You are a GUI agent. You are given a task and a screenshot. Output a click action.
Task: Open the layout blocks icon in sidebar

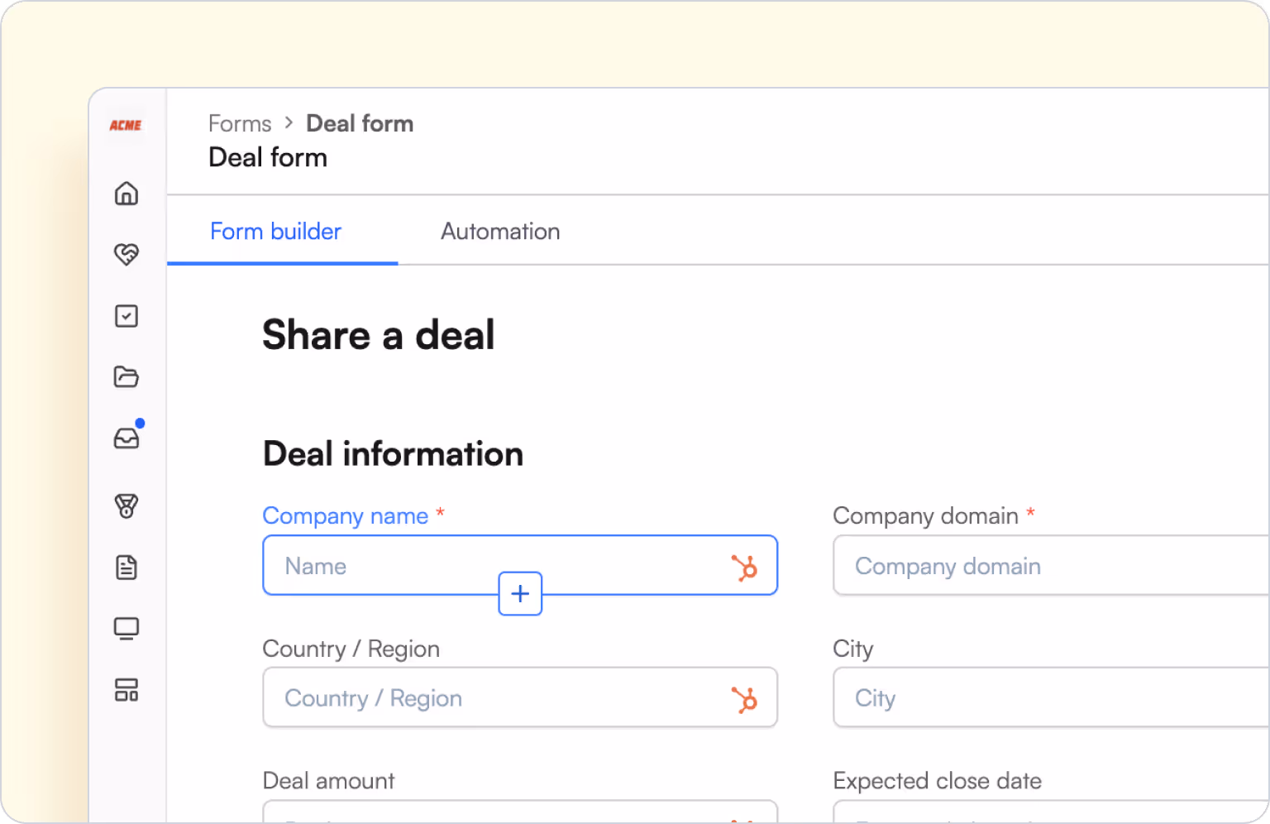click(127, 690)
